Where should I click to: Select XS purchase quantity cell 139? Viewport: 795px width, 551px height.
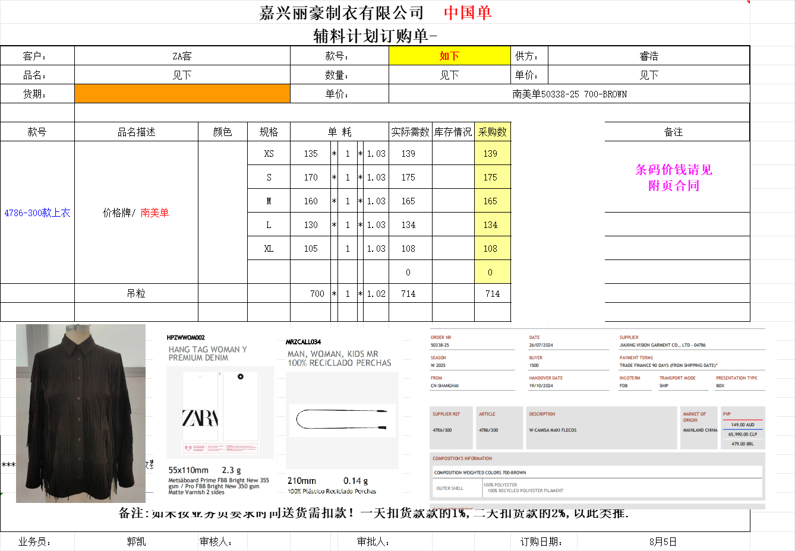[492, 153]
